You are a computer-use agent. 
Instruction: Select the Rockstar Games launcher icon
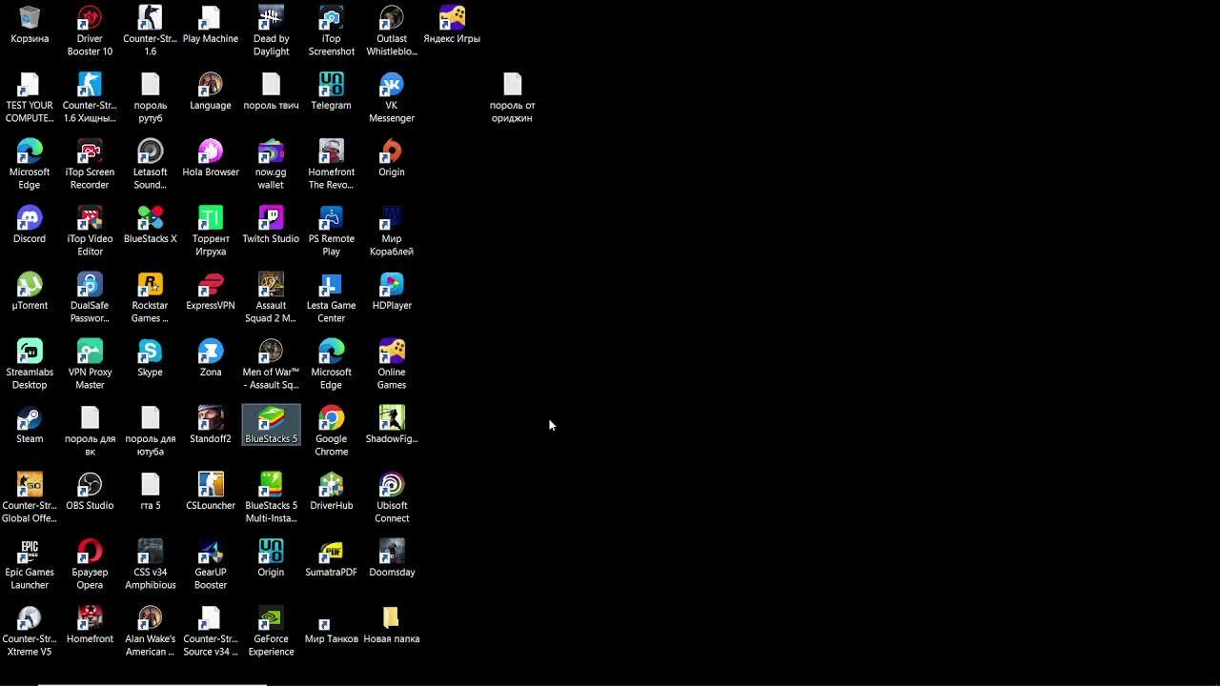point(150,298)
